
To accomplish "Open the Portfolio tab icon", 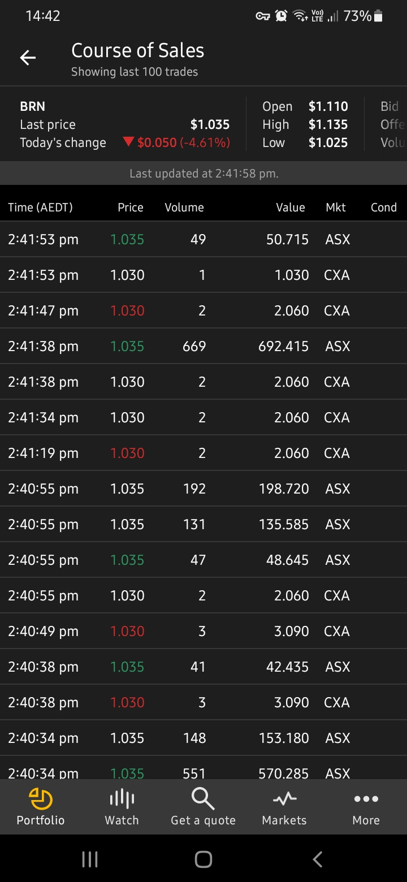I will click(41, 799).
